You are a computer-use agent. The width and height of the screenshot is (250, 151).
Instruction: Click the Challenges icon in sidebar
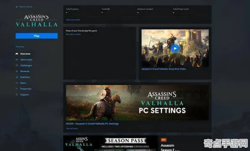coord(17,65)
